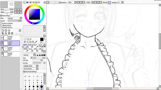Hide Layer1 using its eye icon
Screen dimensions: 161x90
click(2, 53)
